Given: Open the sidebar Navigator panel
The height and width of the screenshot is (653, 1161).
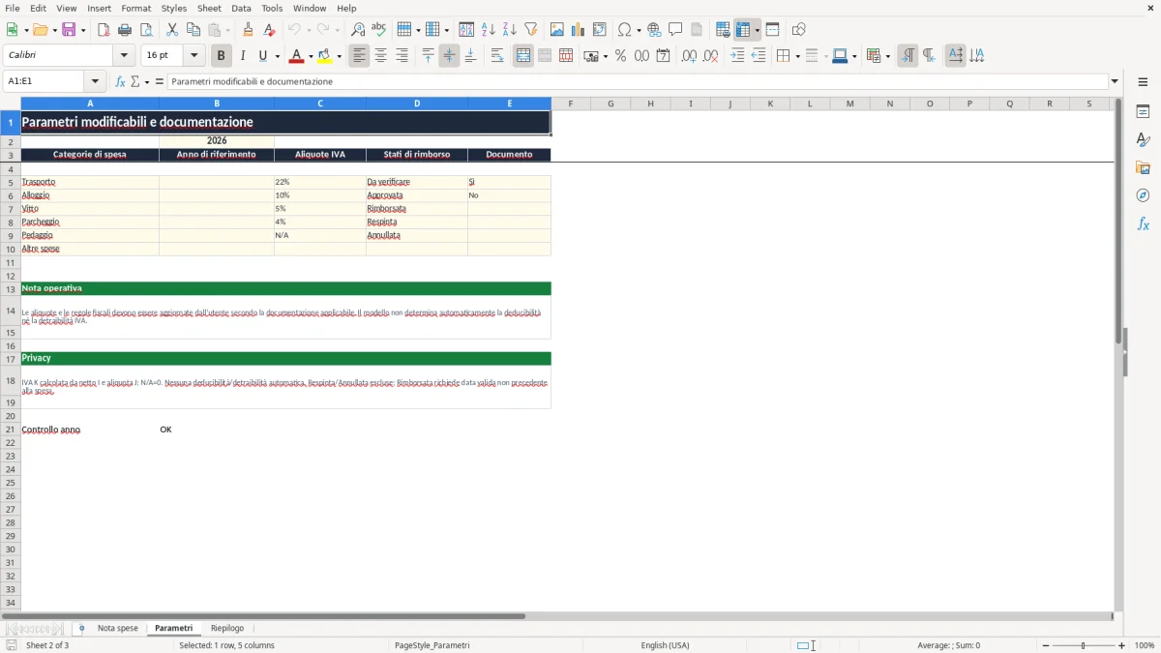Looking at the screenshot, I should pyautogui.click(x=1143, y=195).
